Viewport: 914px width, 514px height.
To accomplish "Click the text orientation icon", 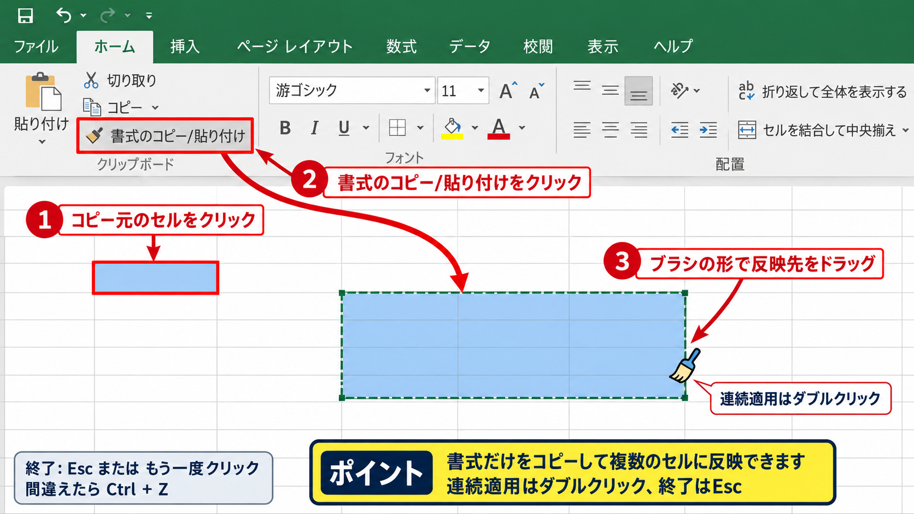I will pyautogui.click(x=679, y=90).
